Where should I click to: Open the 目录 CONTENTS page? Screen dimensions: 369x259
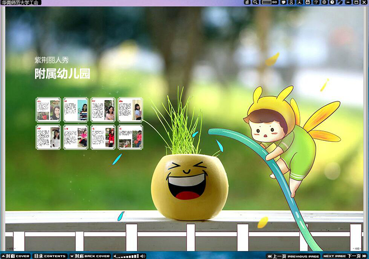[50, 256]
